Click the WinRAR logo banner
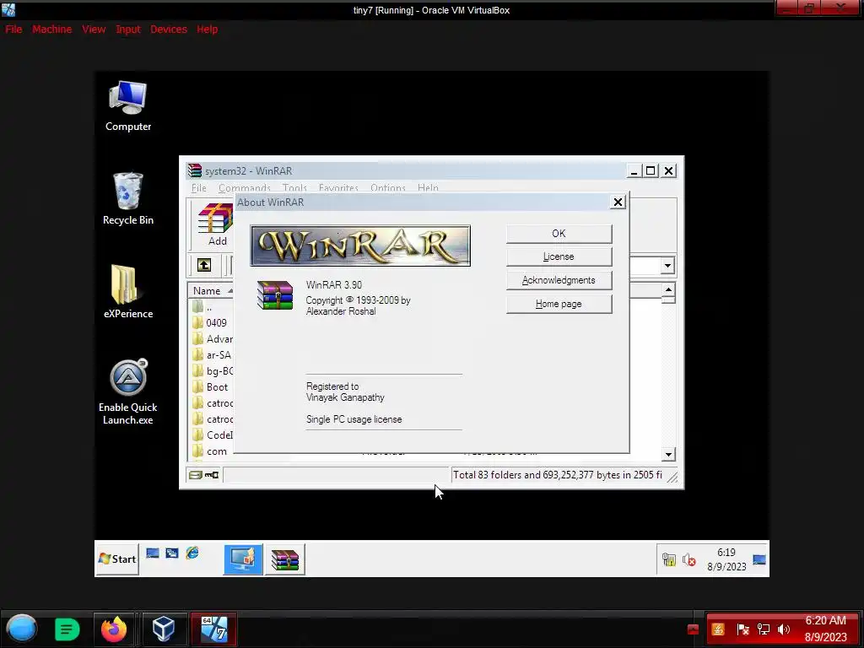 click(360, 246)
